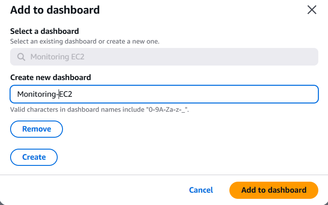Screen dimensions: 328x205
Task: Focus the Select a dashboard search field
Action: pyautogui.click(x=164, y=57)
